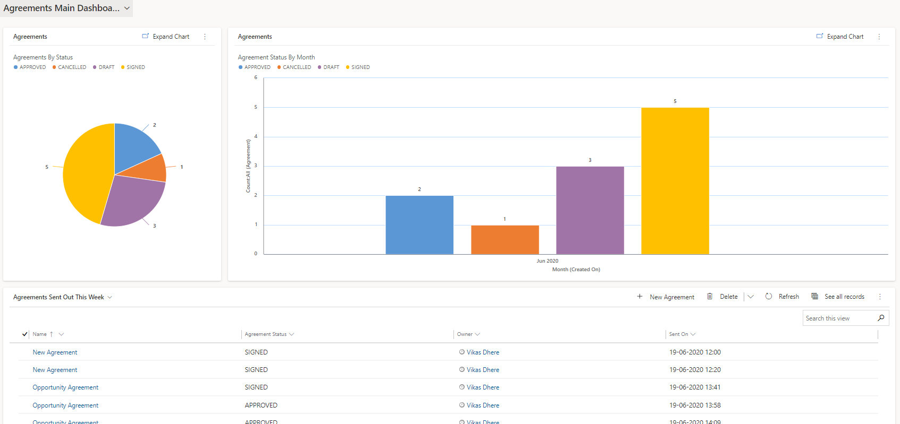Toggle the CANCELLED legend item in bar chart

pyautogui.click(x=294, y=67)
